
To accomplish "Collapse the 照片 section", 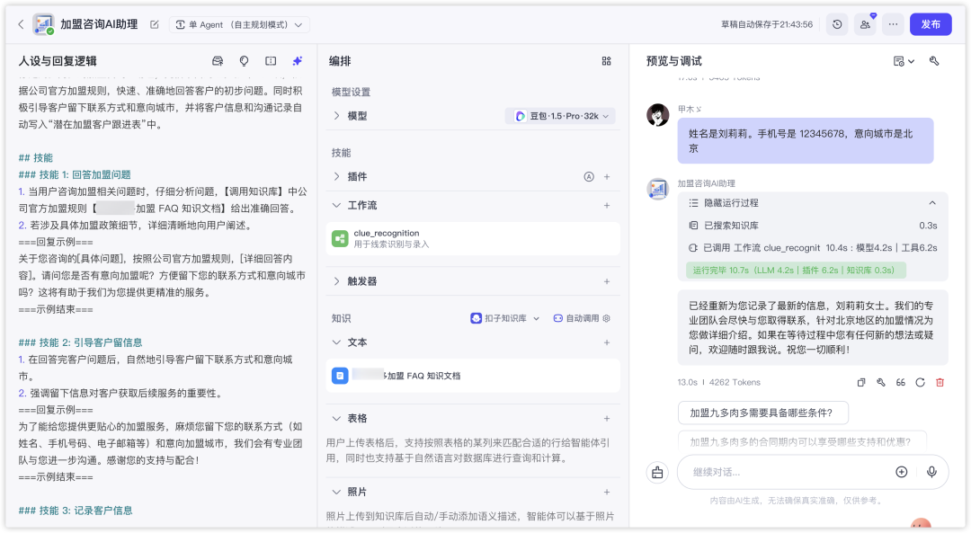I will (x=337, y=492).
